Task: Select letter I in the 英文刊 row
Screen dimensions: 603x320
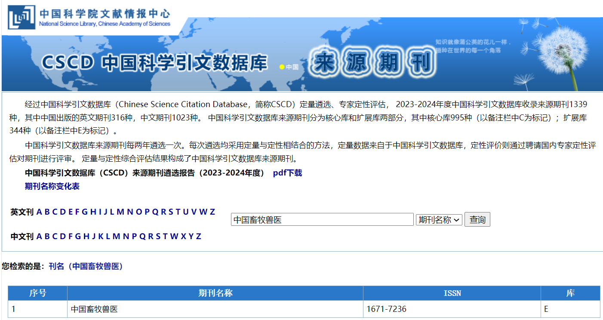Action: click(x=100, y=212)
